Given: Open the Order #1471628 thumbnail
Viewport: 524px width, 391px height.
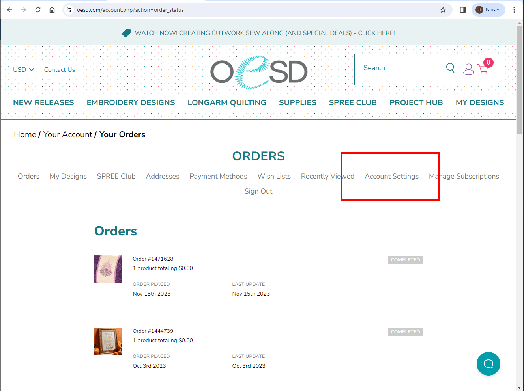Looking at the screenshot, I should (108, 269).
